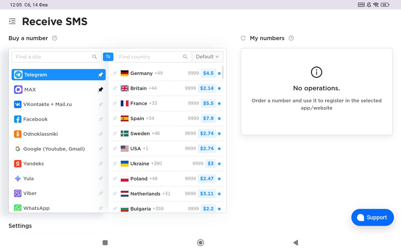Choose WhatsApp from the site list
The height and width of the screenshot is (251, 401).
point(58,208)
